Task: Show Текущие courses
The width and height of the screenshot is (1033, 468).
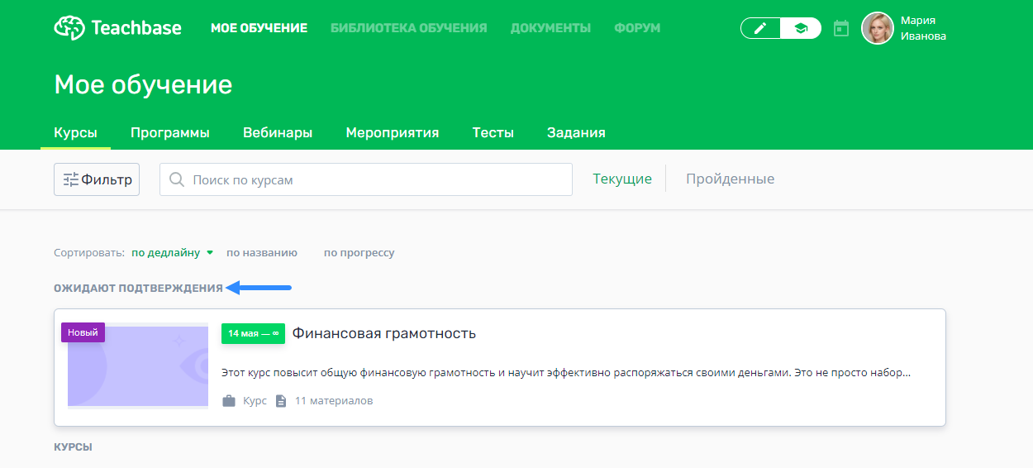Action: point(622,179)
